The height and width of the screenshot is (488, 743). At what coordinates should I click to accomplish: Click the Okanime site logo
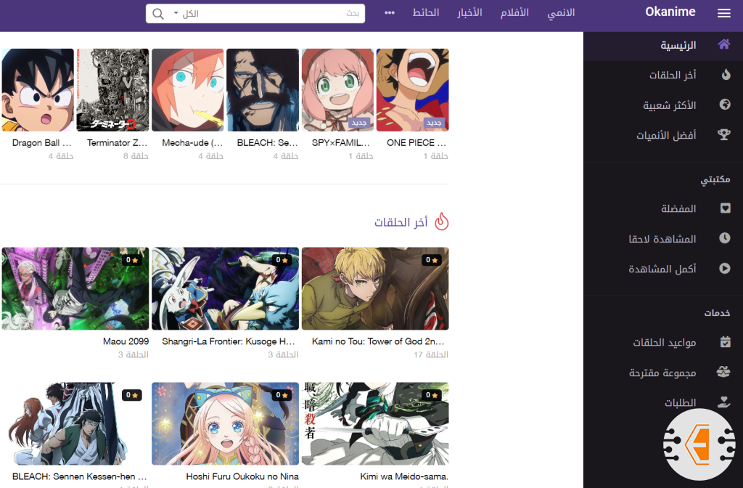pos(670,12)
